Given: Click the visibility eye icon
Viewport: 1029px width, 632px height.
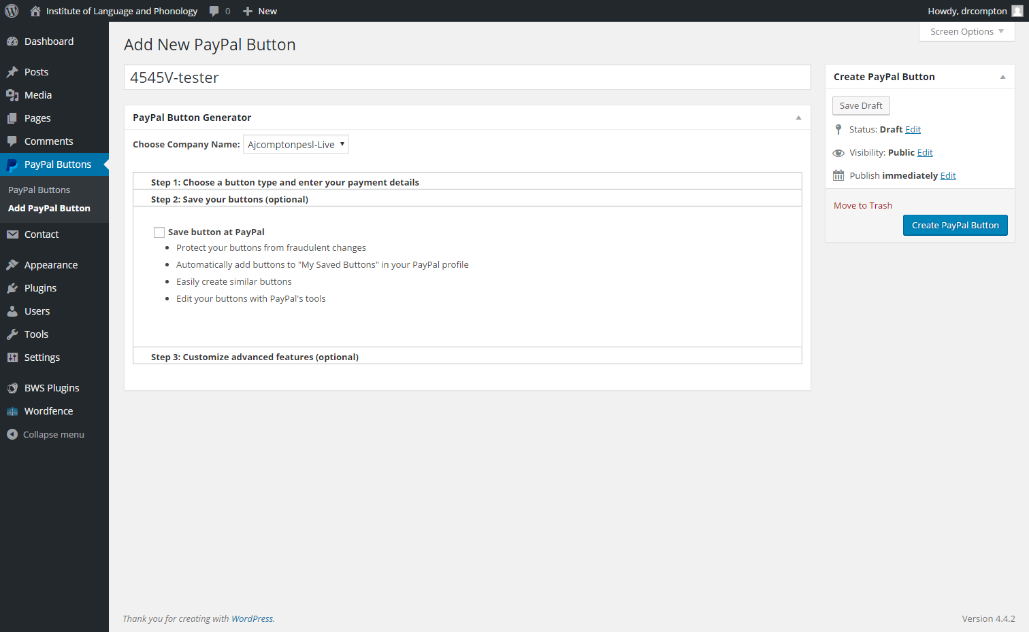Looking at the screenshot, I should pyautogui.click(x=838, y=153).
